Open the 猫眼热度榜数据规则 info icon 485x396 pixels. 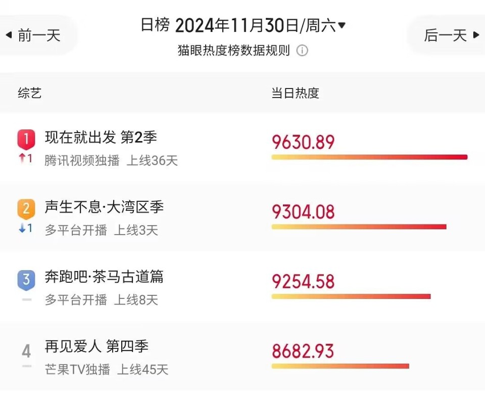pos(302,51)
